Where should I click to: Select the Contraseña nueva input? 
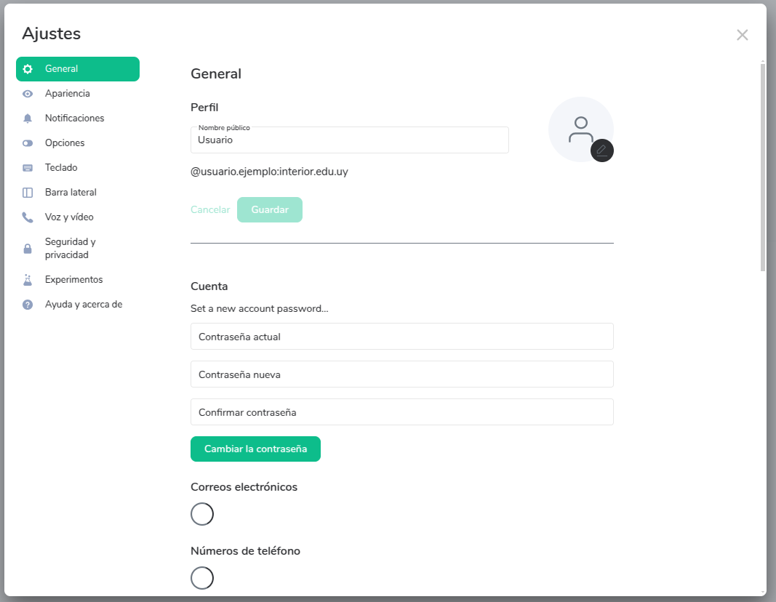pos(401,374)
